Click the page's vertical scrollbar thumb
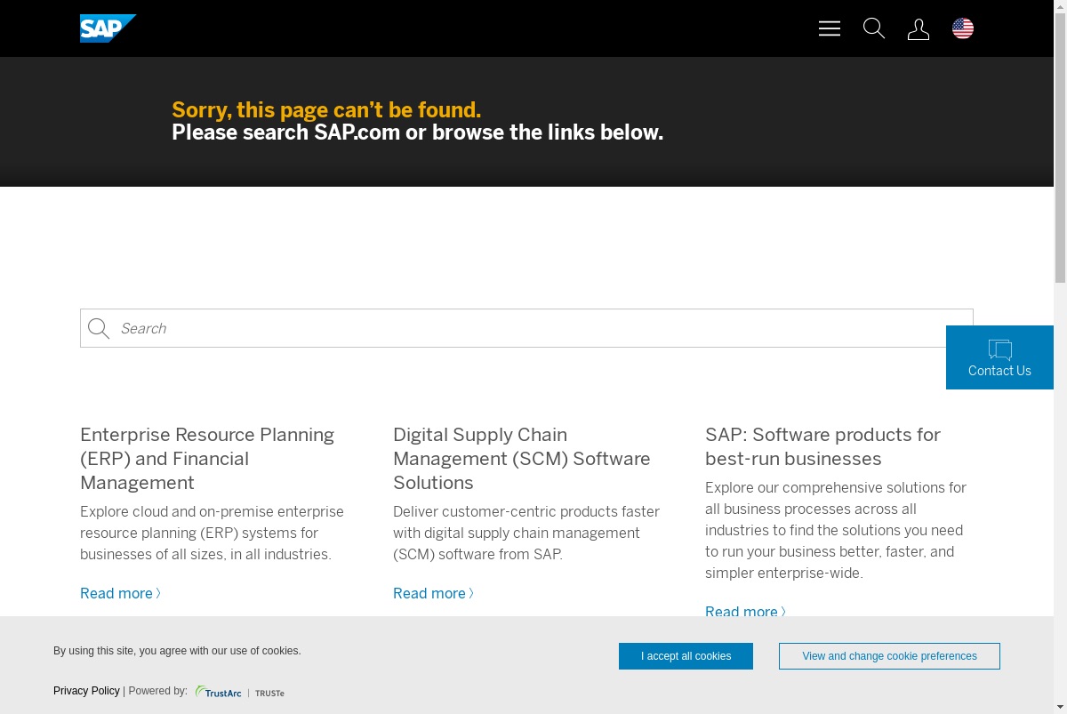 (x=1060, y=148)
